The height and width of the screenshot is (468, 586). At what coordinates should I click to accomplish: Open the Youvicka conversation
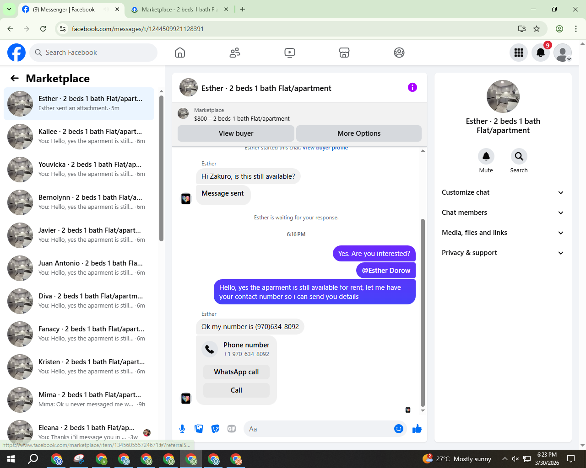(79, 169)
